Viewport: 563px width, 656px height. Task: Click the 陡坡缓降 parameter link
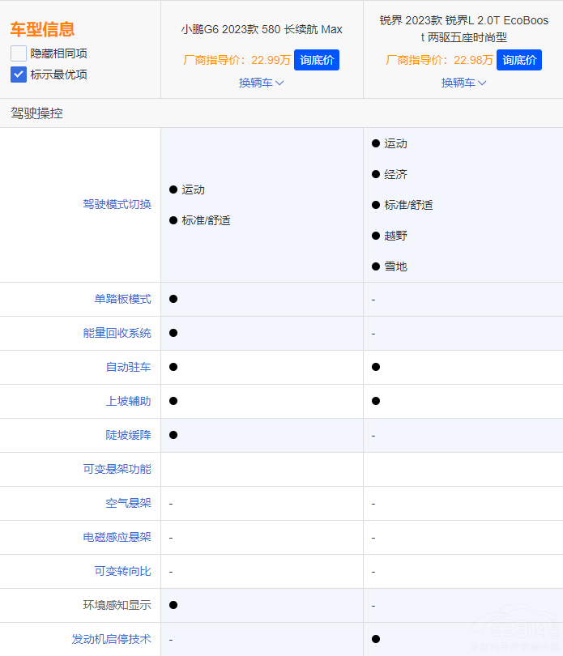click(x=128, y=436)
